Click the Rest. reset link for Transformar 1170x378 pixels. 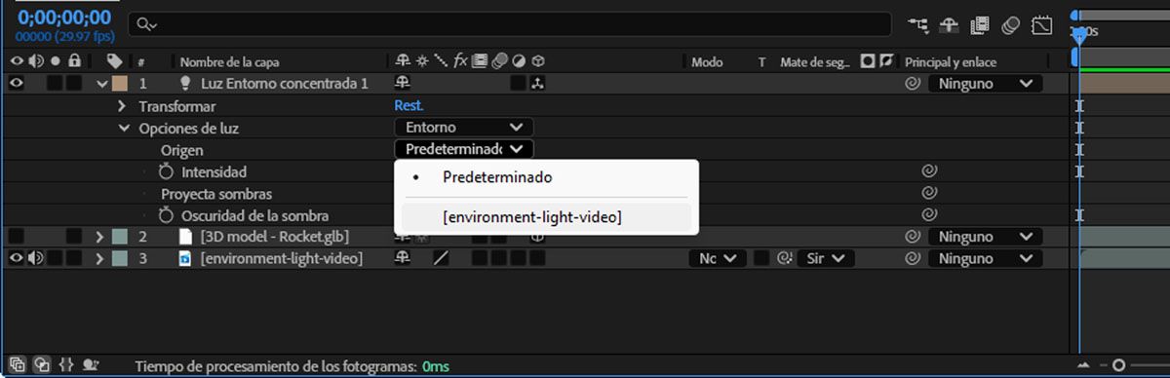[x=409, y=106]
